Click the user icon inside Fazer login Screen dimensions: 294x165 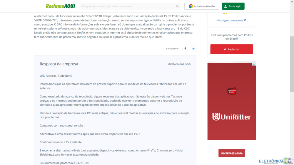pos(225,6)
